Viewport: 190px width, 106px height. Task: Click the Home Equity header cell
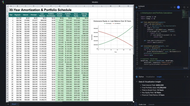[76, 15]
